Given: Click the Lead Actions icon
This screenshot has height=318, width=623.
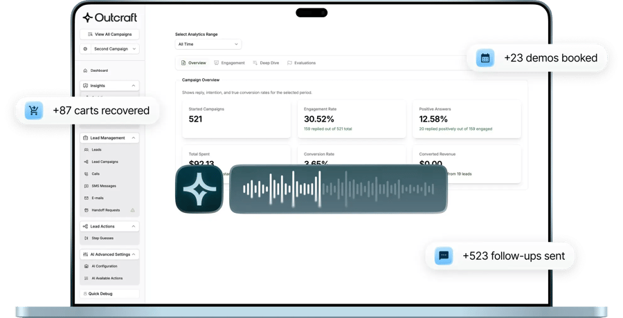Looking at the screenshot, I should [85, 226].
